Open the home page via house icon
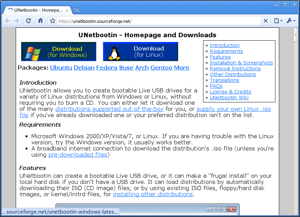 tap(40, 21)
